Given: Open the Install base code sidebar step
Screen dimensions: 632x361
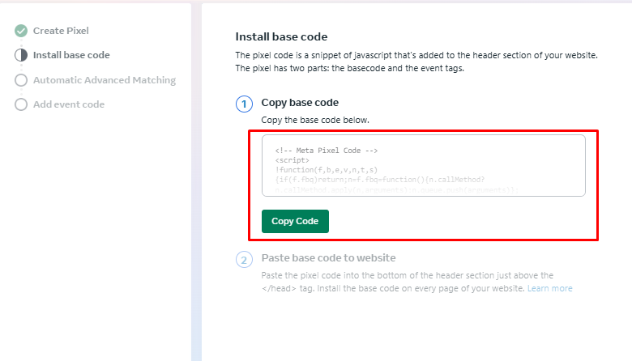Looking at the screenshot, I should click(71, 55).
